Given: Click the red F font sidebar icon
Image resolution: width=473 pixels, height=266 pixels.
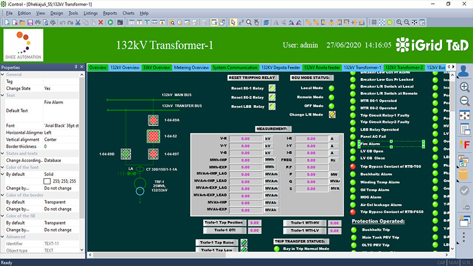Looking at the screenshot, I should coord(465,145).
